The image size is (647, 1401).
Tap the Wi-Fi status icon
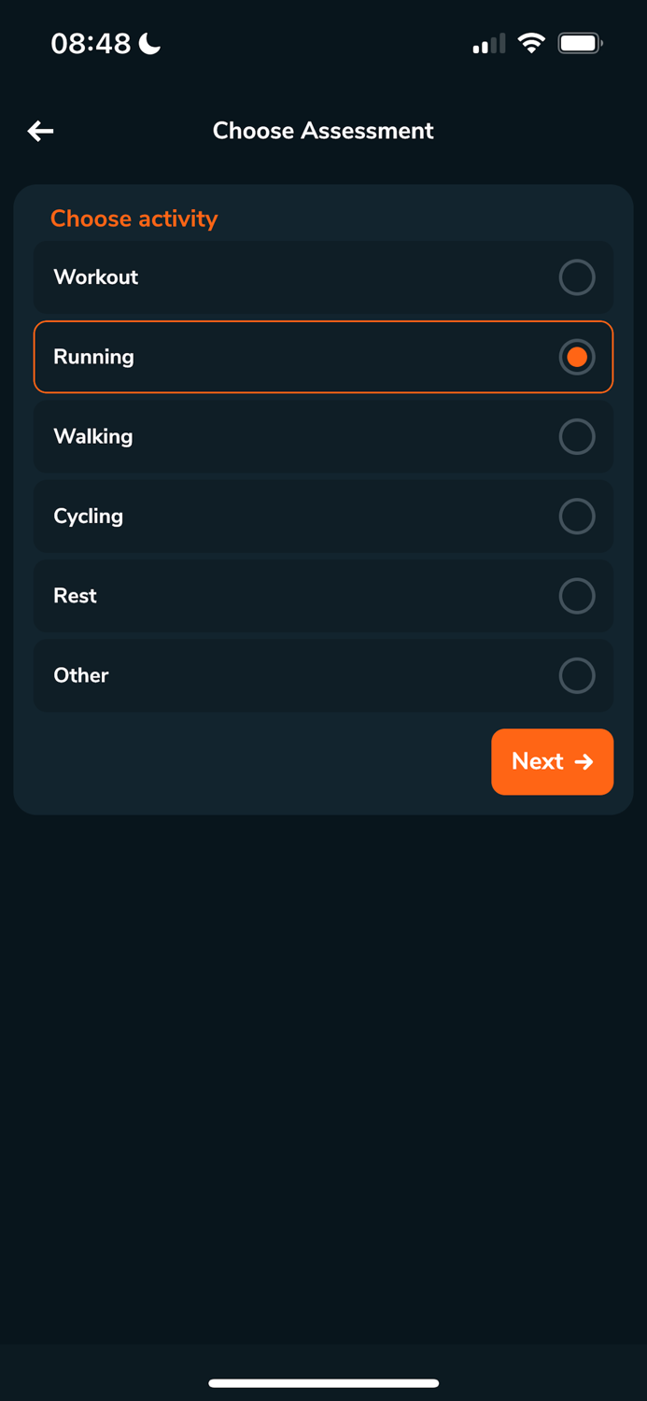point(531,43)
